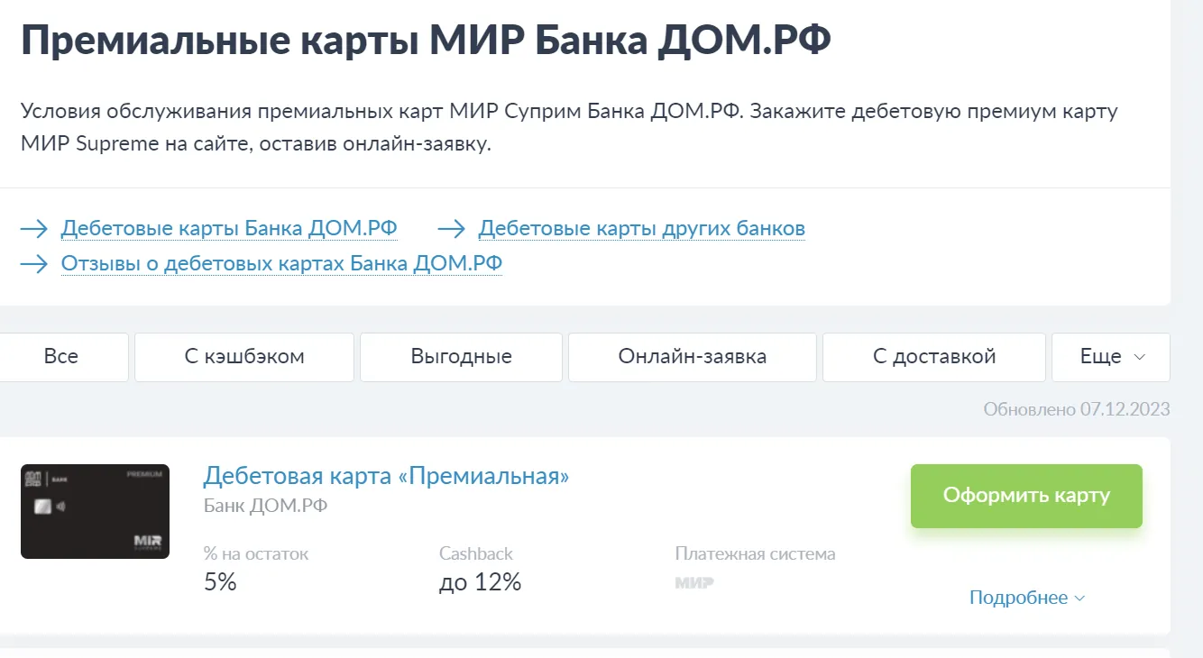1203x658 pixels.
Task: Select the «Выгодные» filter option
Action: [461, 356]
